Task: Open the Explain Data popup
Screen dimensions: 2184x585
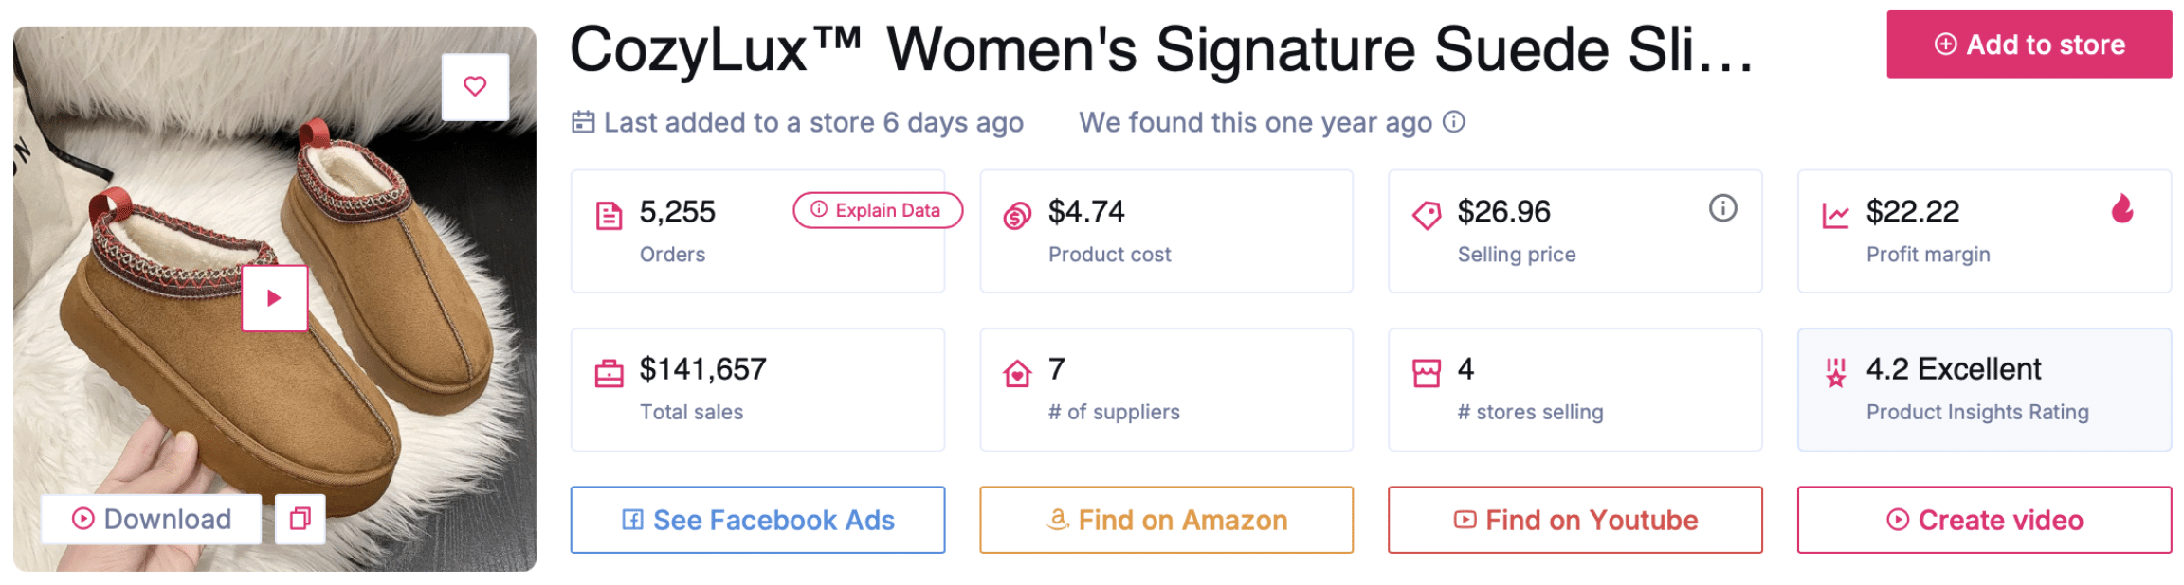Action: [x=877, y=210]
